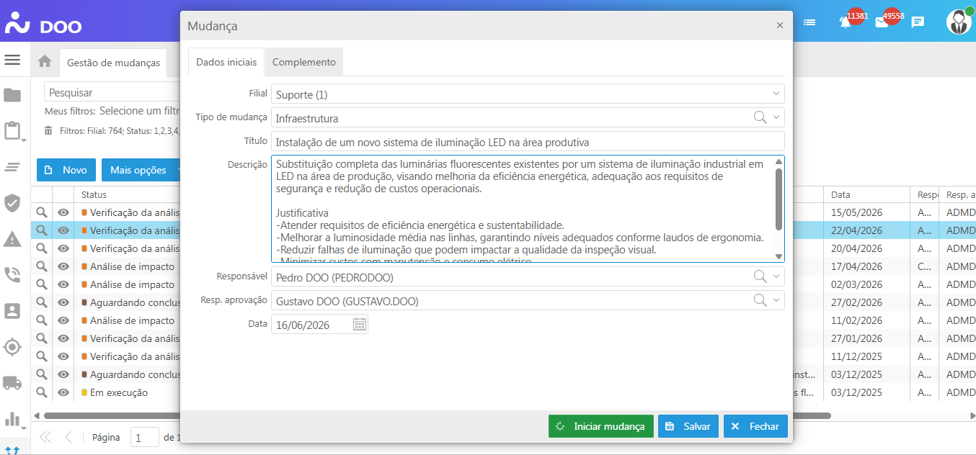Click the Fechar button

pos(755,426)
